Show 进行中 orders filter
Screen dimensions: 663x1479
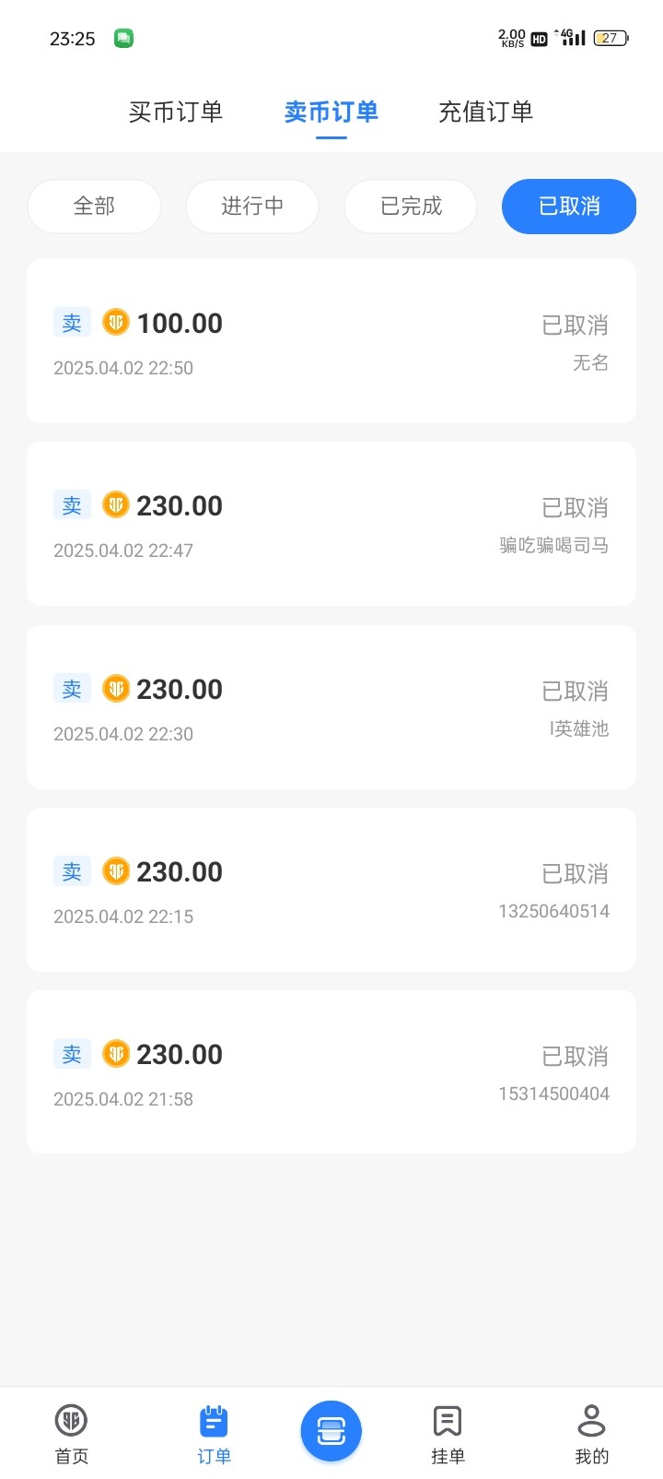(252, 206)
